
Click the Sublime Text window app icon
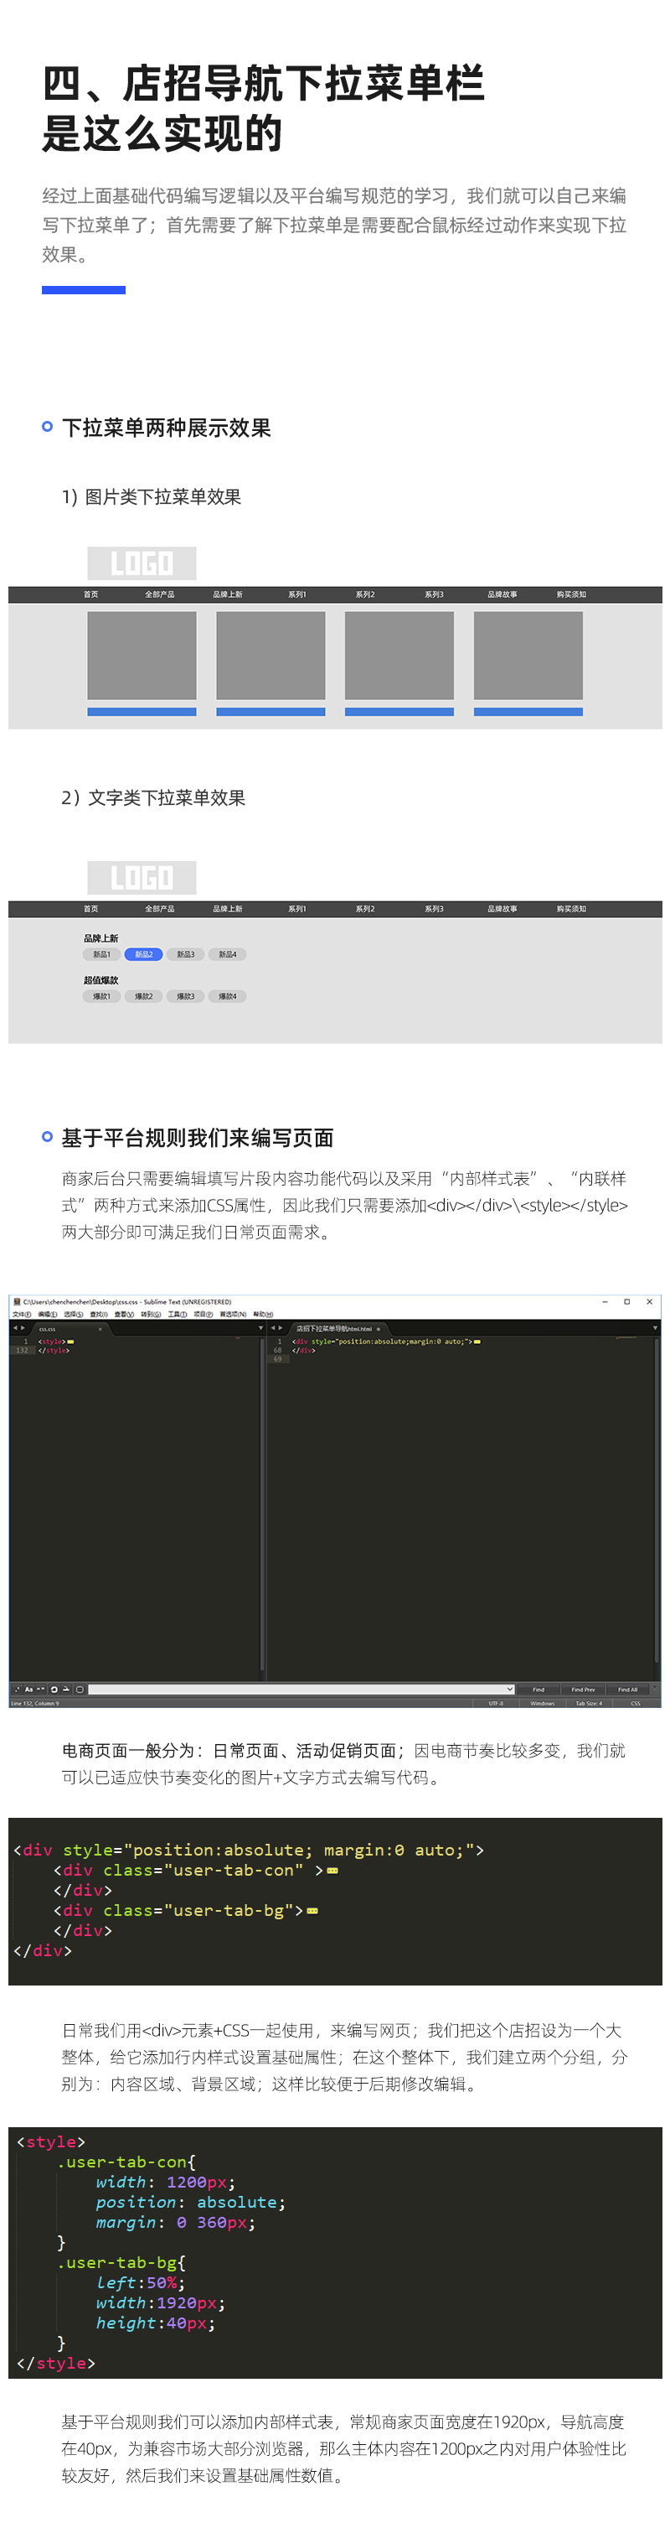(x=17, y=1302)
